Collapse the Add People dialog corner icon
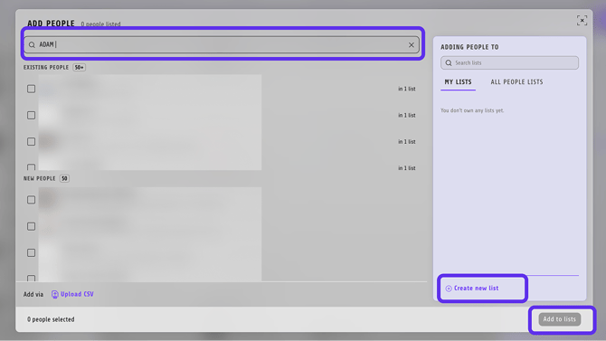The height and width of the screenshot is (341, 606). coord(582,21)
